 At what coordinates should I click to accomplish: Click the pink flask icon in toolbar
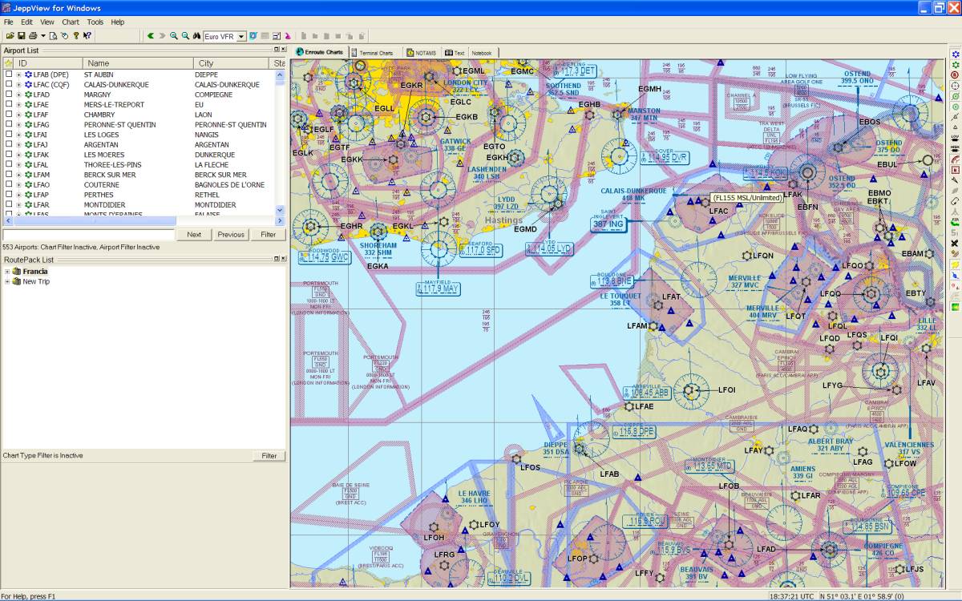click(288, 36)
